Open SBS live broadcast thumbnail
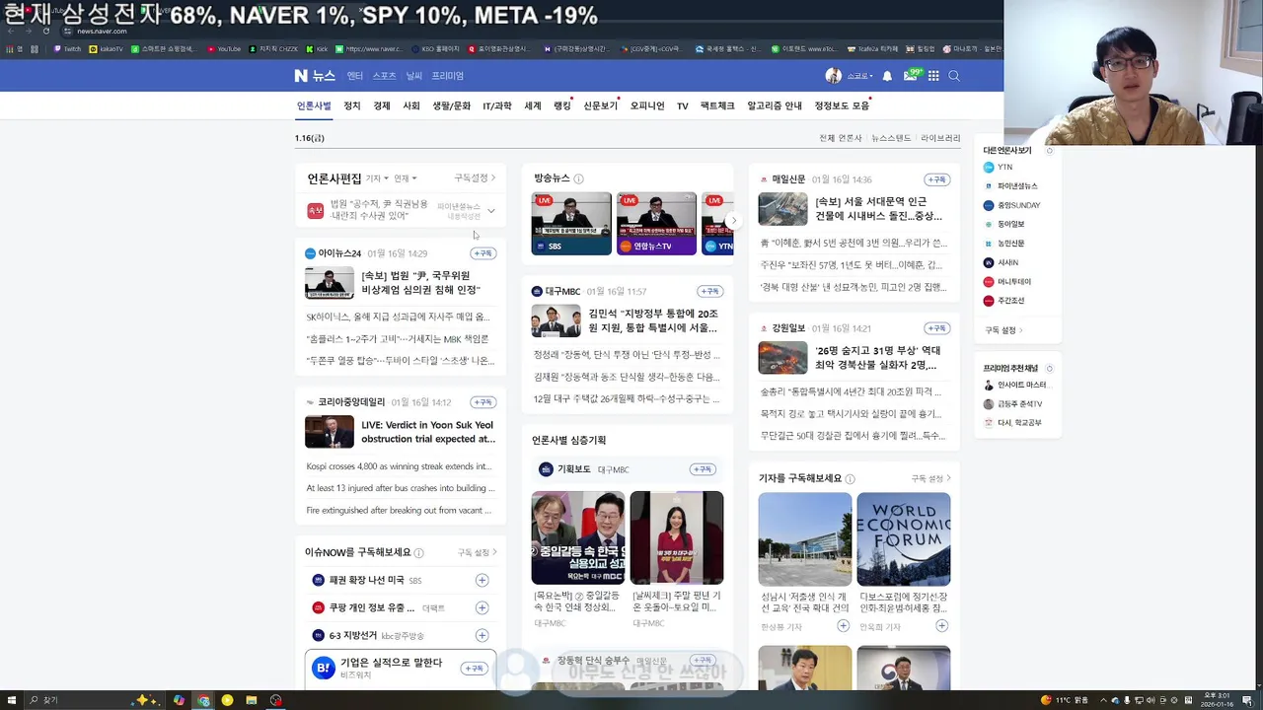Screen dimensions: 1263x710 tap(571, 224)
